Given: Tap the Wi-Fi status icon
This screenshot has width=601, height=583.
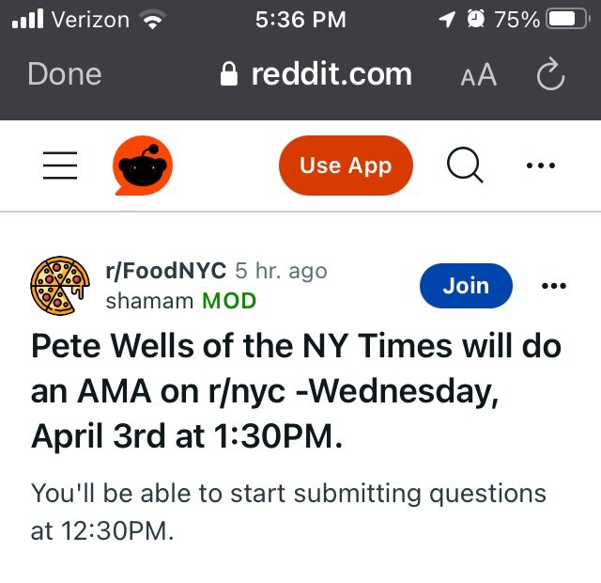Looking at the screenshot, I should click(x=150, y=19).
